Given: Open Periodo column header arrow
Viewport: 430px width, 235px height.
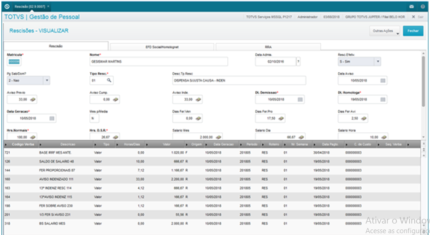Looking at the screenshot, I should [x=241, y=144].
